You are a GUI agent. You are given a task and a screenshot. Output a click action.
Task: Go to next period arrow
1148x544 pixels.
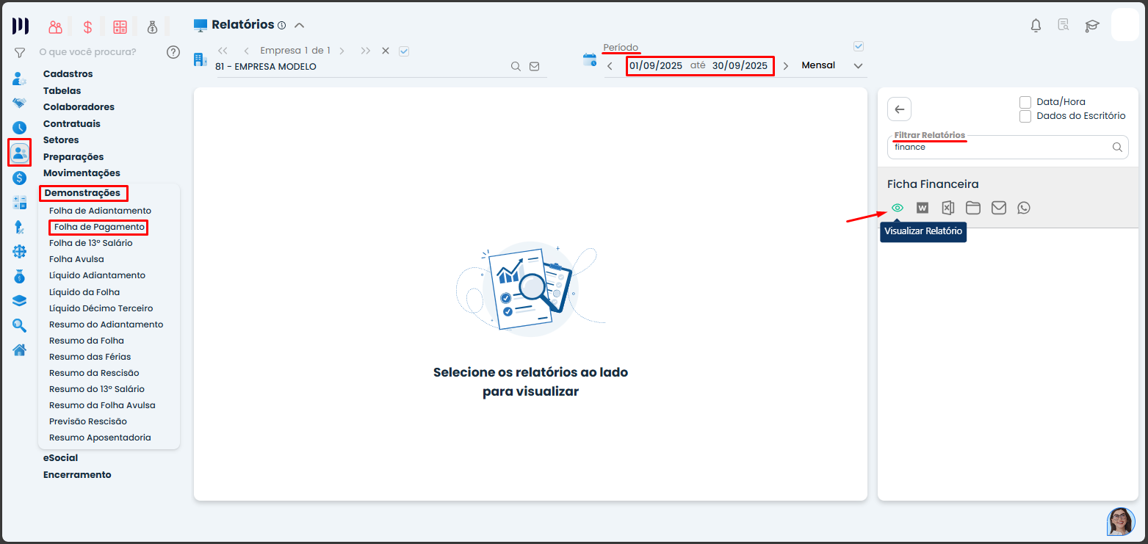point(785,65)
